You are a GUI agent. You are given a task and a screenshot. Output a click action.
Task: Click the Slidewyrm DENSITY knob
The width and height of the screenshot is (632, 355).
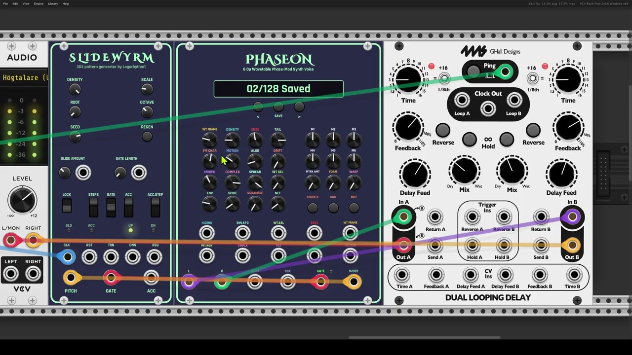point(75,89)
